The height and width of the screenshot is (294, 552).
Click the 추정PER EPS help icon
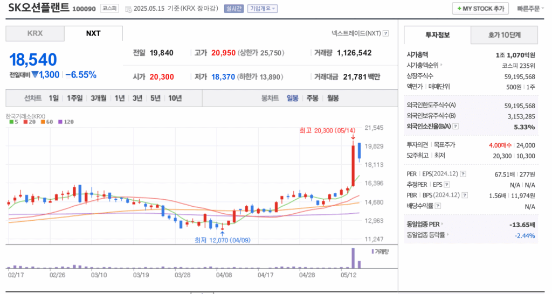[x=447, y=185]
